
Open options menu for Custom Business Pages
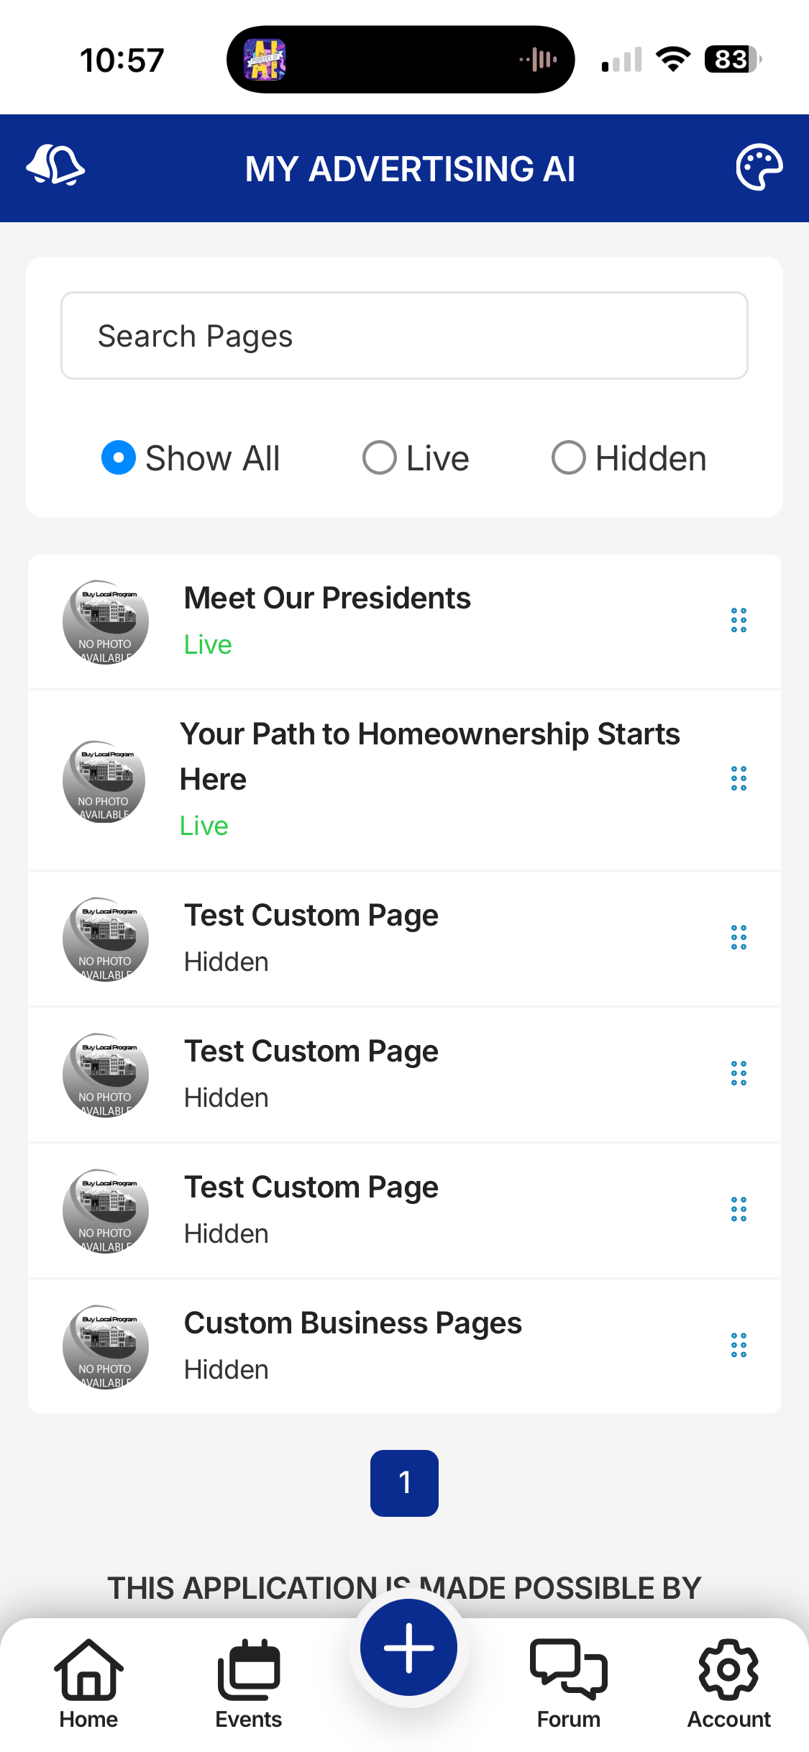coord(739,1345)
